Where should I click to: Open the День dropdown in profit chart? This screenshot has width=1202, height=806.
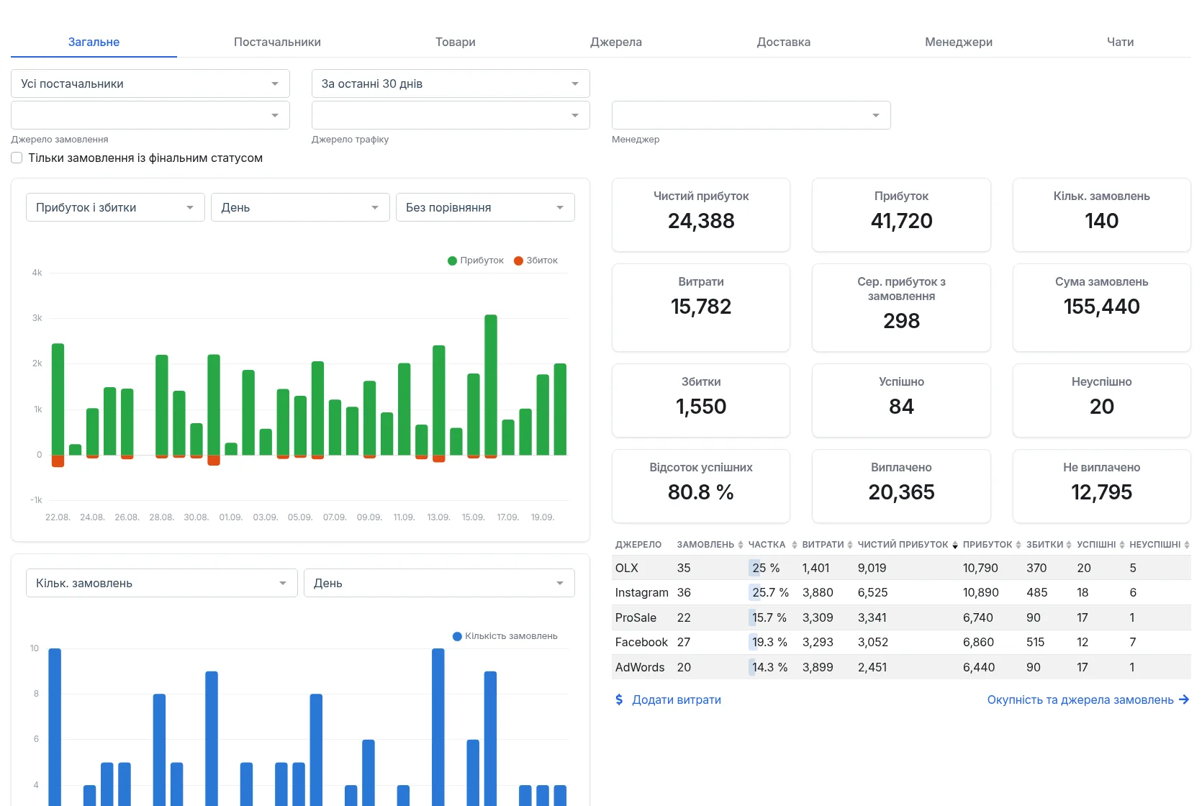pyautogui.click(x=300, y=207)
